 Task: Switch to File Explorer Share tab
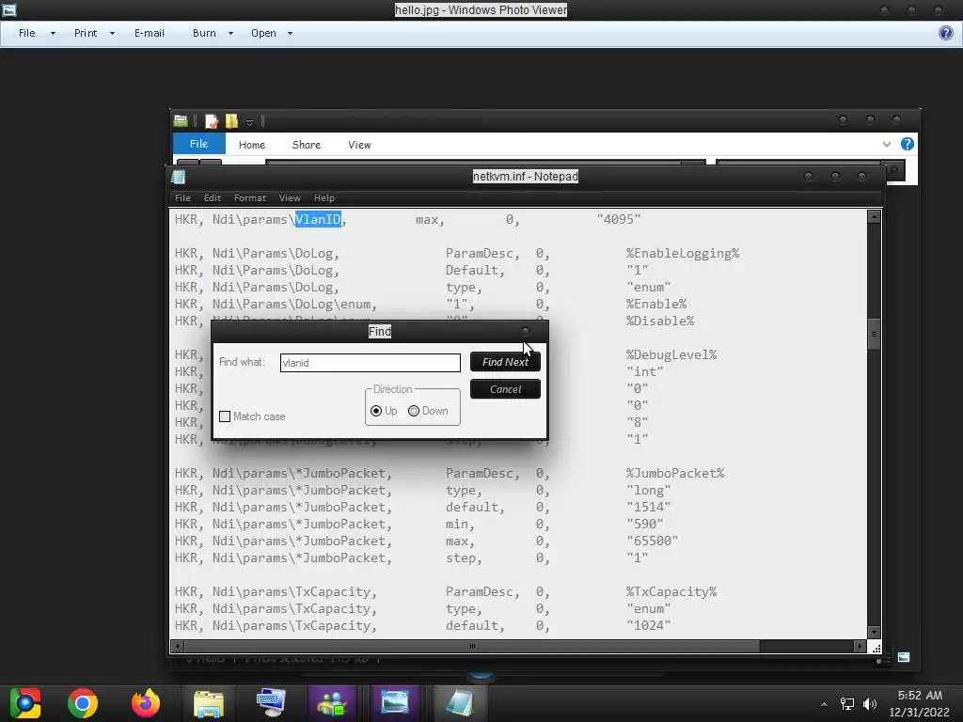tap(306, 145)
